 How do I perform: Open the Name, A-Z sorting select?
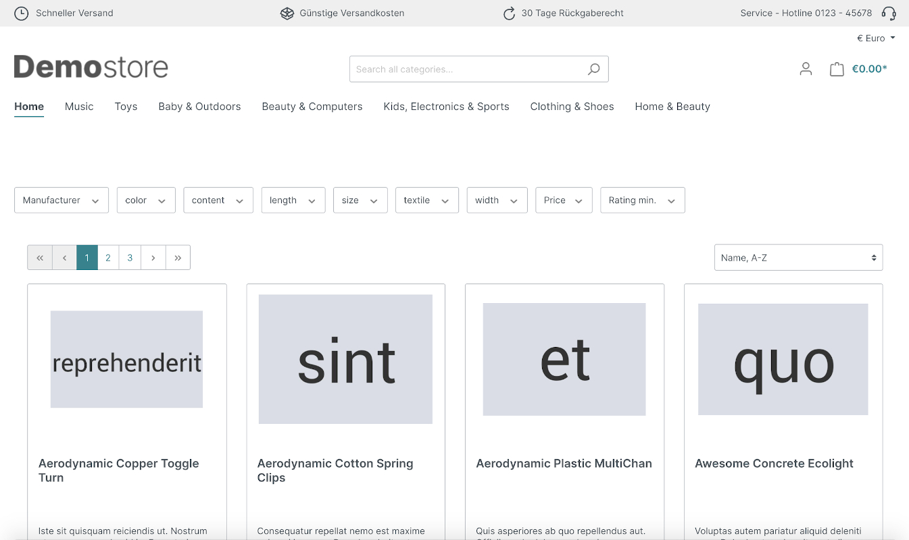point(798,258)
